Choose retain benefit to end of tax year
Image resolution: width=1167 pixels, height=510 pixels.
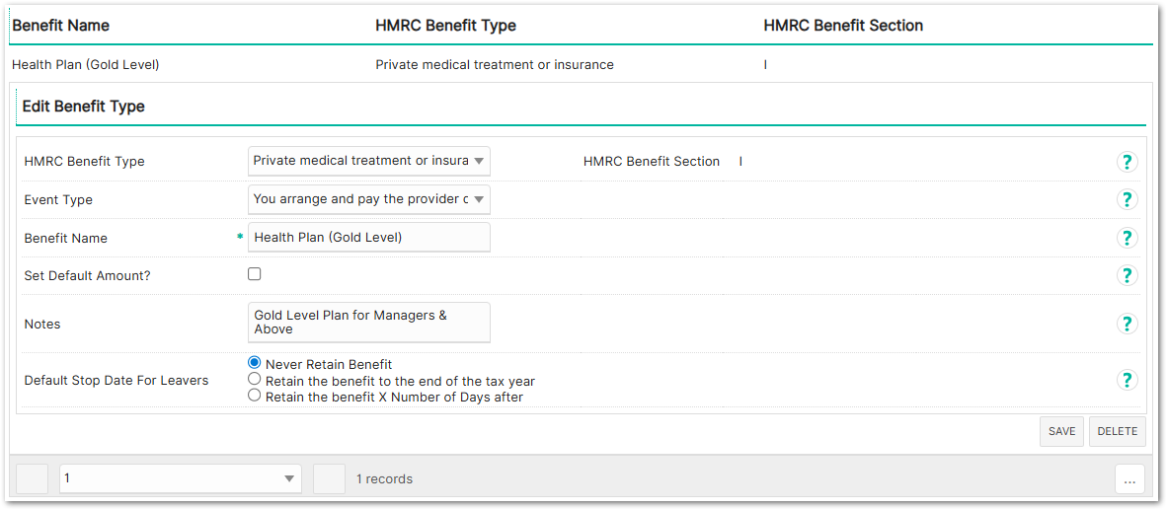pyautogui.click(x=255, y=379)
